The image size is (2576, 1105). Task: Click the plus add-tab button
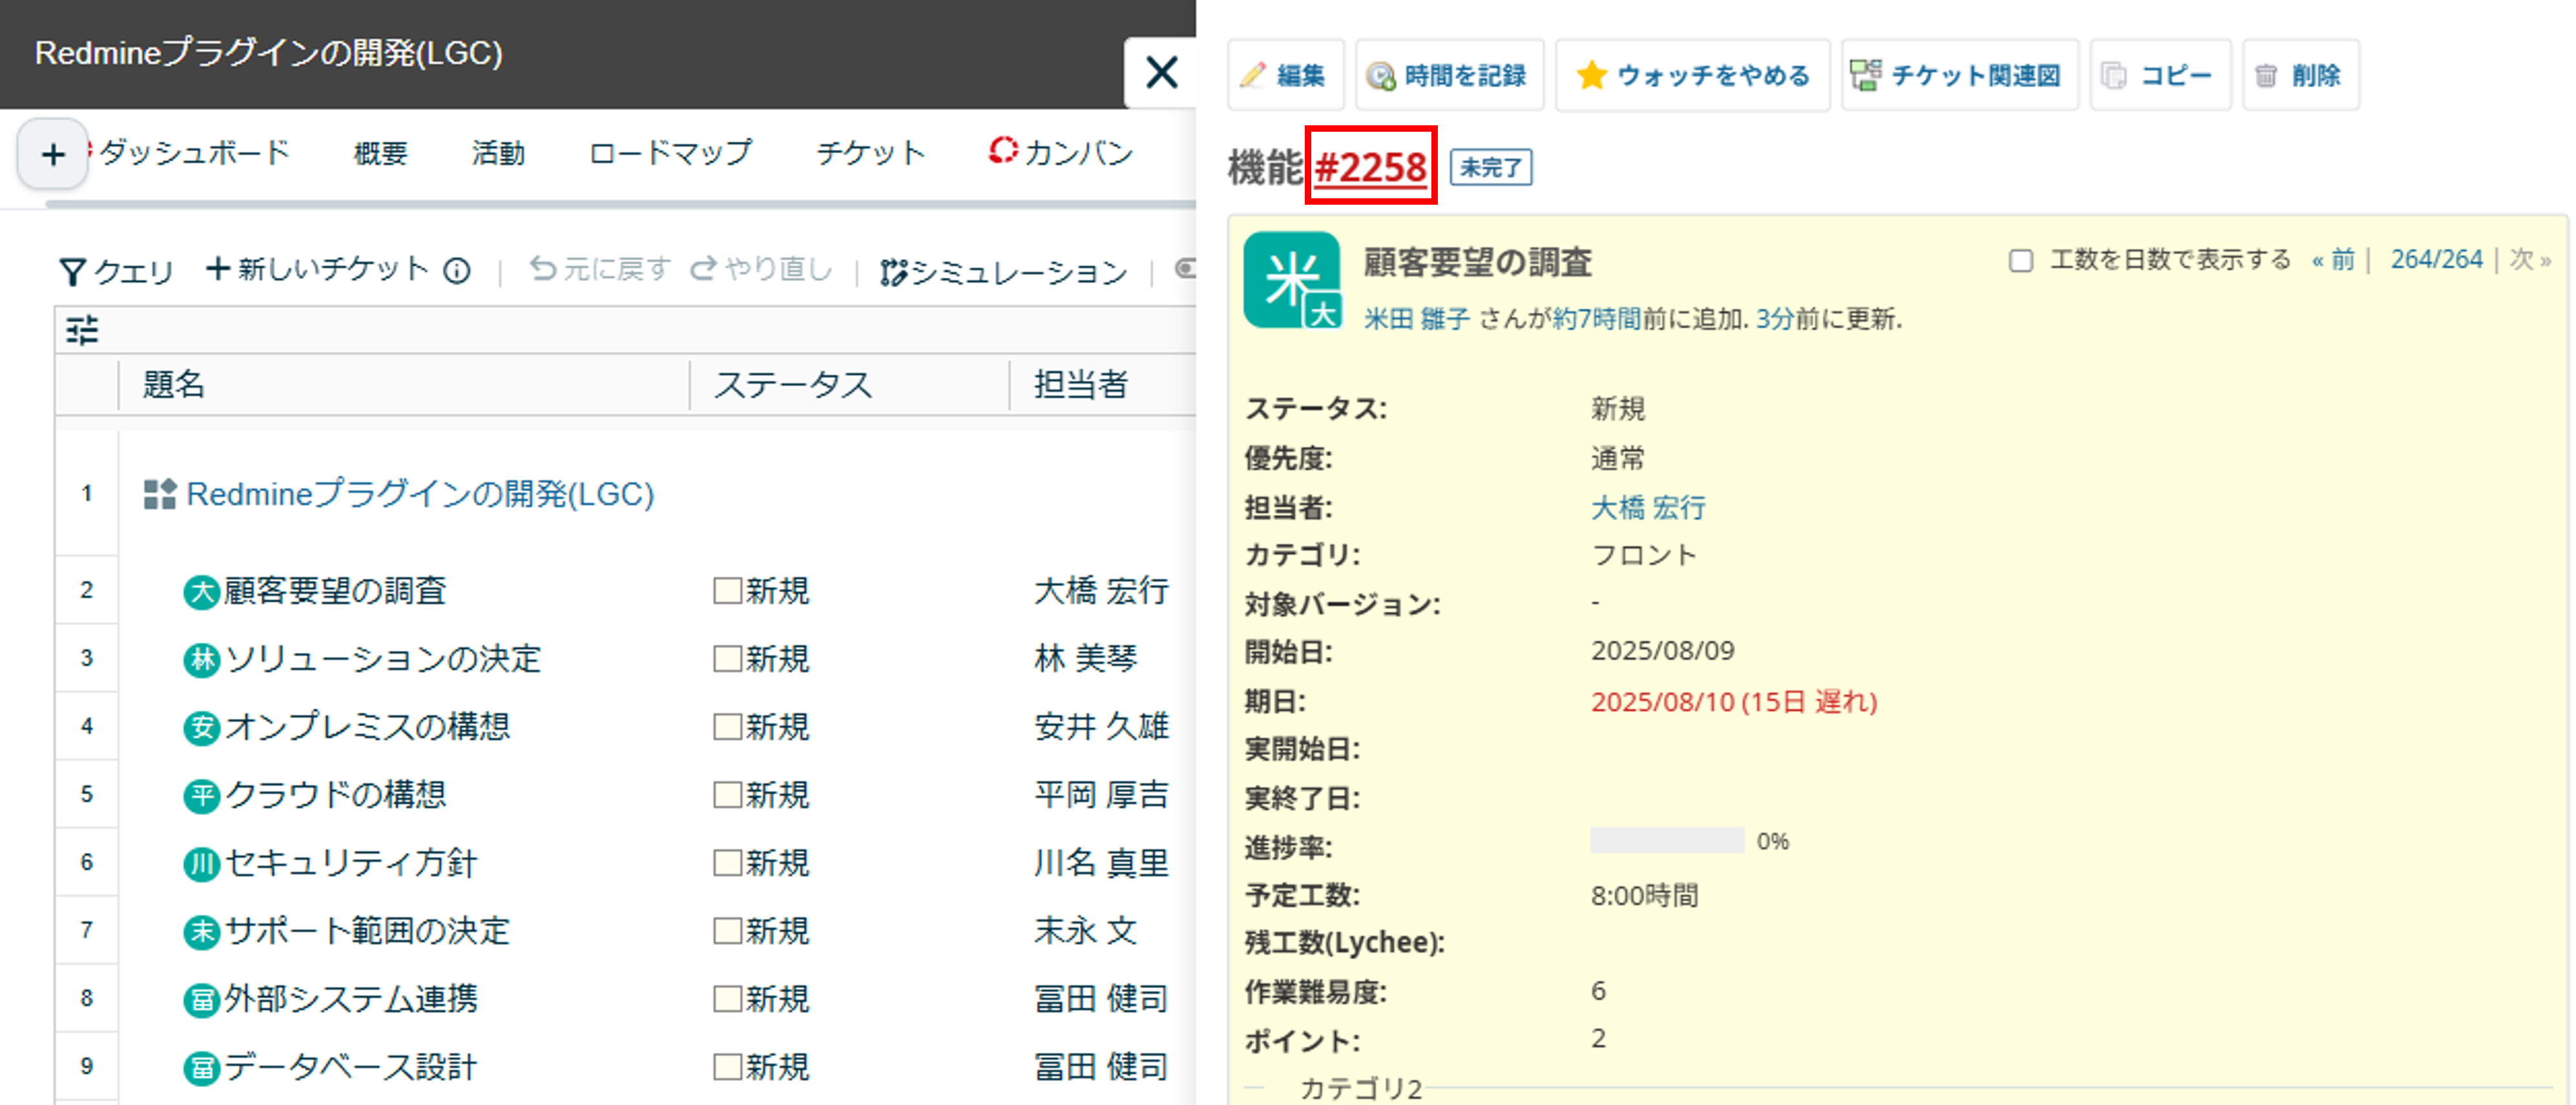(x=53, y=154)
